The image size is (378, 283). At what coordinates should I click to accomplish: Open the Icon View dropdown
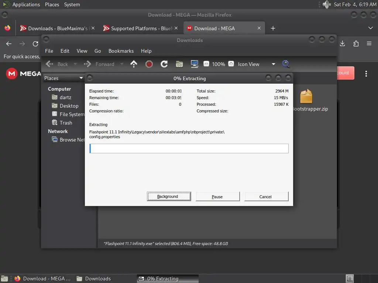257,64
